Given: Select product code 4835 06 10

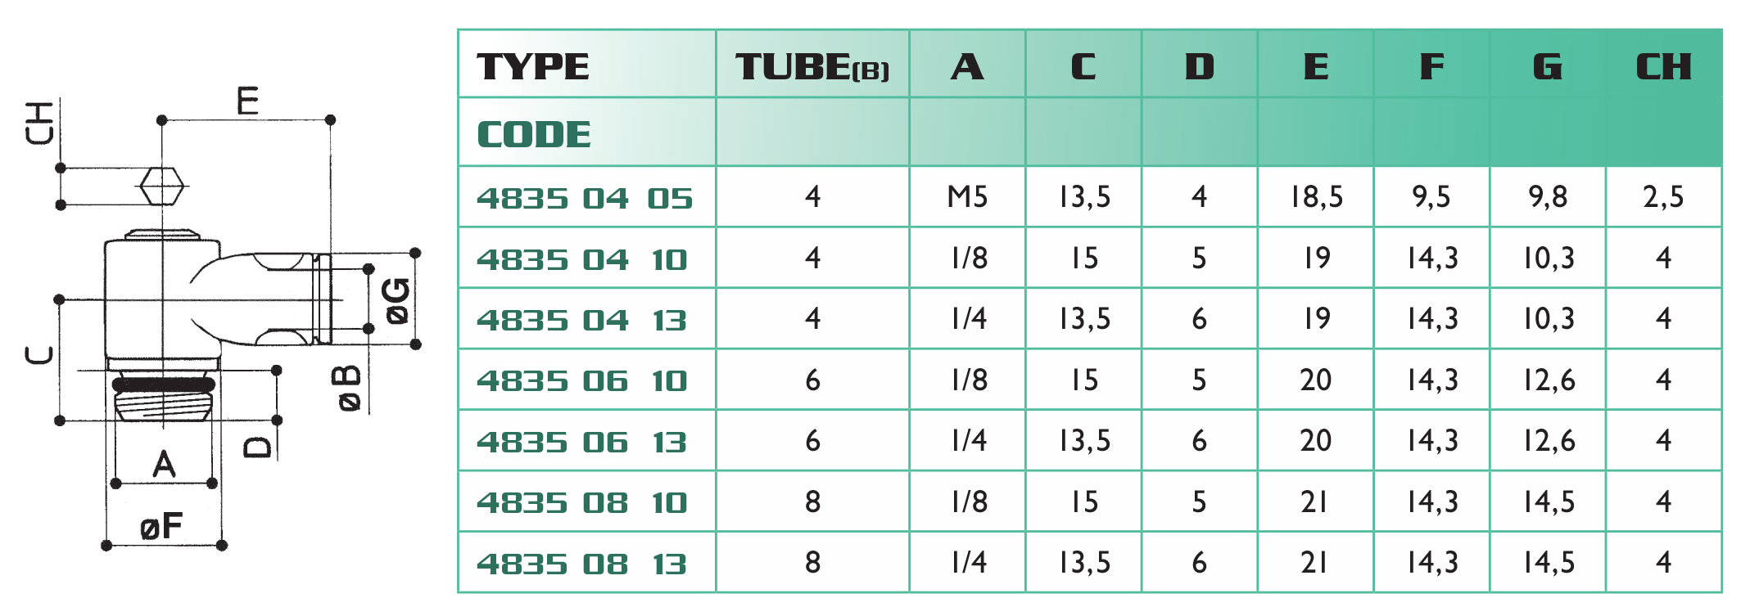Looking at the screenshot, I should 582,380.
